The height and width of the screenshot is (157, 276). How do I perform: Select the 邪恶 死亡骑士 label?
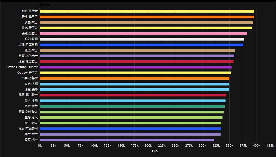[28, 95]
